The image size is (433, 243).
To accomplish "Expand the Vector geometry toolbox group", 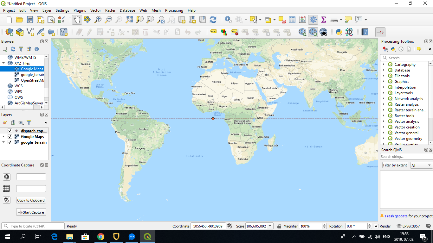I will tap(383, 139).
